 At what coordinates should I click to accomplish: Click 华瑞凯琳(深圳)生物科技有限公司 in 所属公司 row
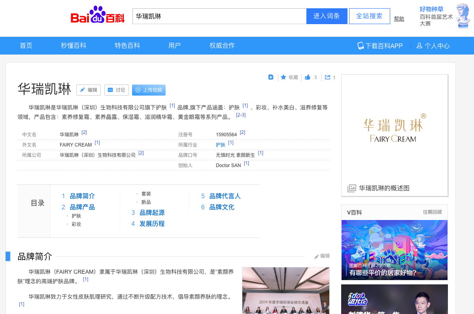(97, 155)
